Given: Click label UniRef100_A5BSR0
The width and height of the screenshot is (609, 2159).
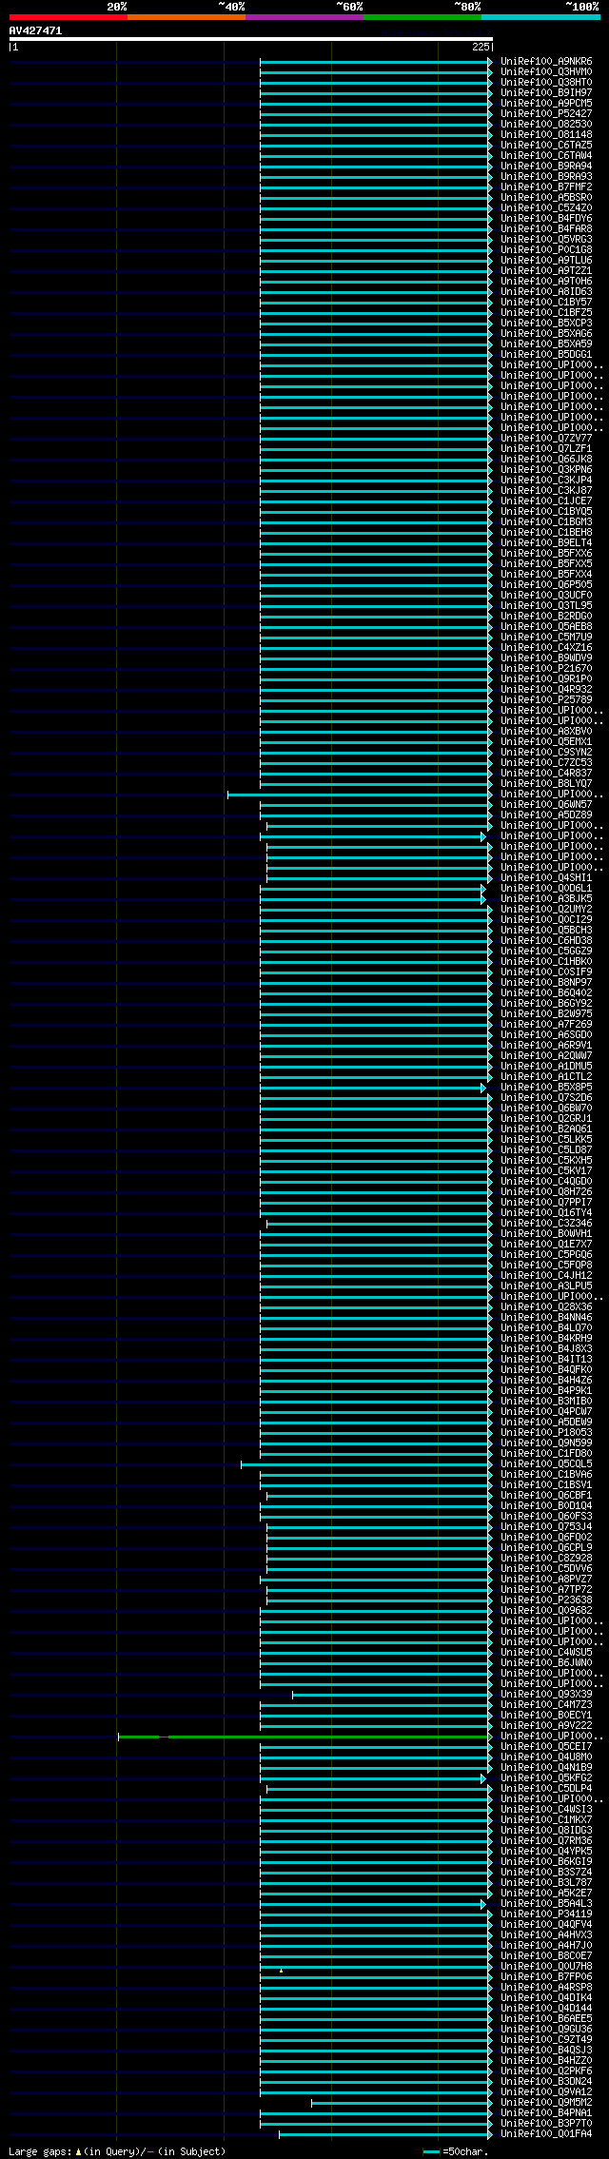Looking at the screenshot, I should pos(546,198).
